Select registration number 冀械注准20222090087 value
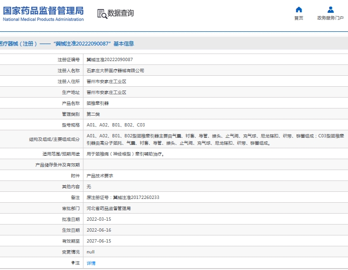Viewport: 348px width, 270px height. click(110, 60)
